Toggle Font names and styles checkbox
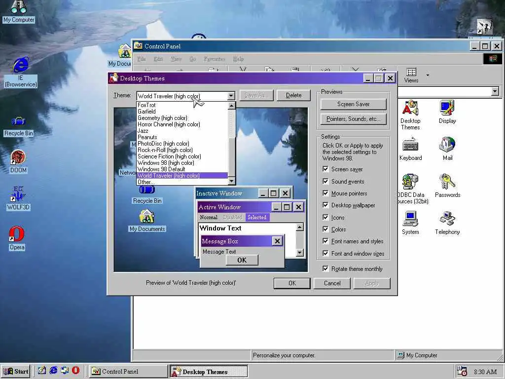The height and width of the screenshot is (379, 505). [x=325, y=241]
